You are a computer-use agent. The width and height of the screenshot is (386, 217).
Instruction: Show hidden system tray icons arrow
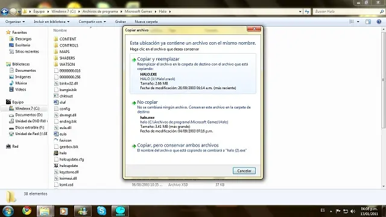331,211
